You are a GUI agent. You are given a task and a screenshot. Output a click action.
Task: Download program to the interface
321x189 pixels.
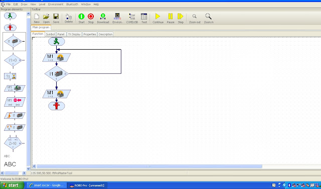pyautogui.click(x=103, y=18)
